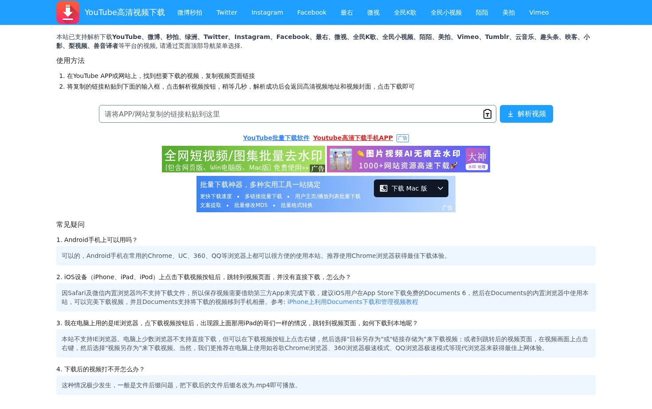This screenshot has width=652, height=409.
Task: Click question 4 下载后的视频打不开怎么办
Action: coord(101,369)
